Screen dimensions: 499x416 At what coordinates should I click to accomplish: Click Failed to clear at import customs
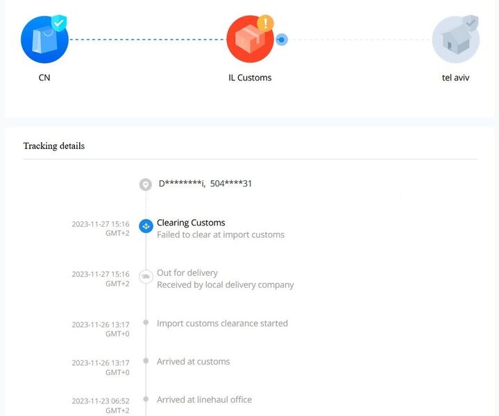point(221,235)
